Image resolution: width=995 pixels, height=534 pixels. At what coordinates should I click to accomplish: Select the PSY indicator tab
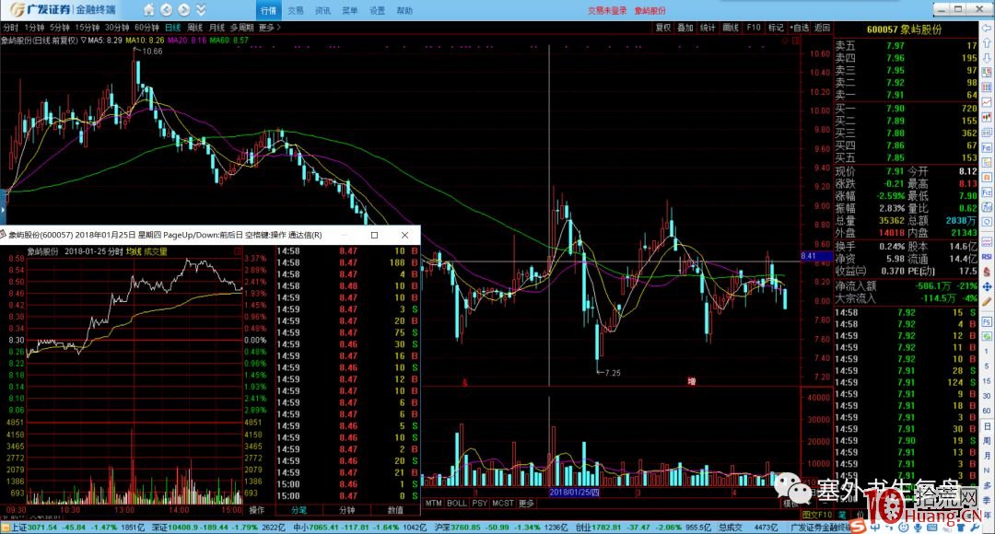(480, 504)
